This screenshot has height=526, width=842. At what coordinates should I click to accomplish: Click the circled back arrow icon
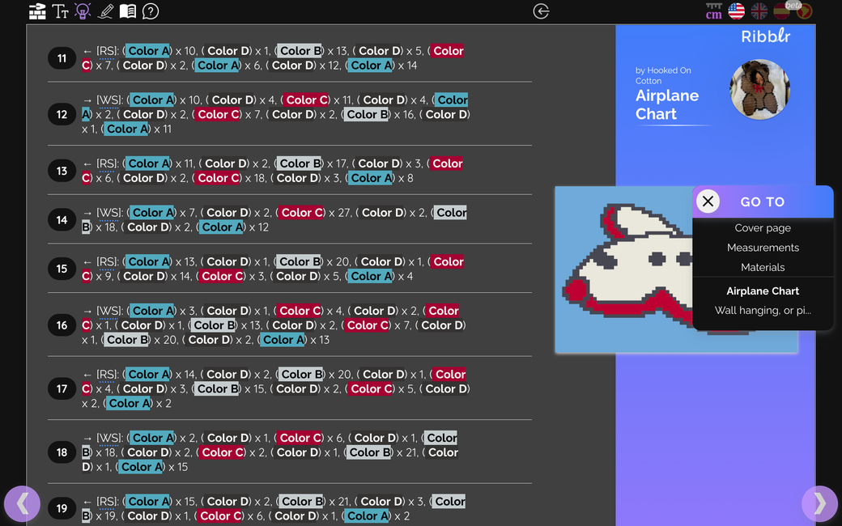pos(542,11)
